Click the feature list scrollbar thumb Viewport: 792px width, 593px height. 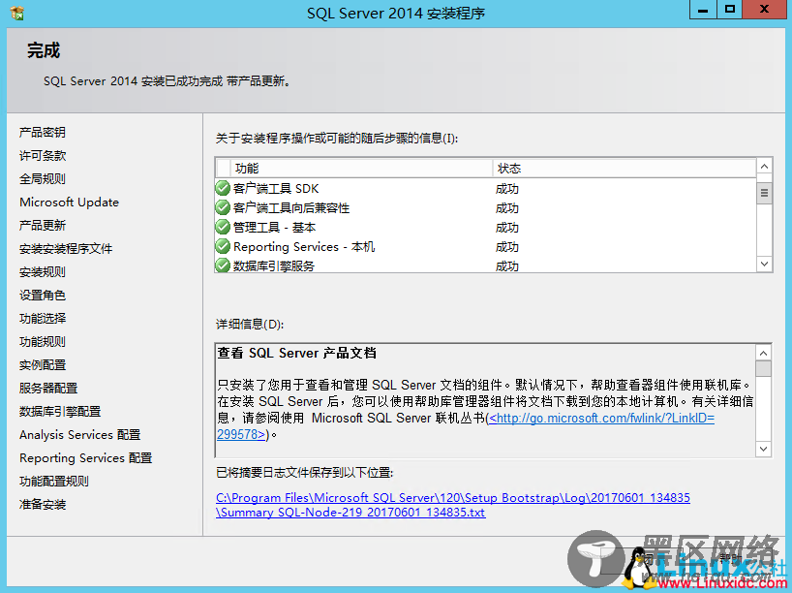coord(764,193)
